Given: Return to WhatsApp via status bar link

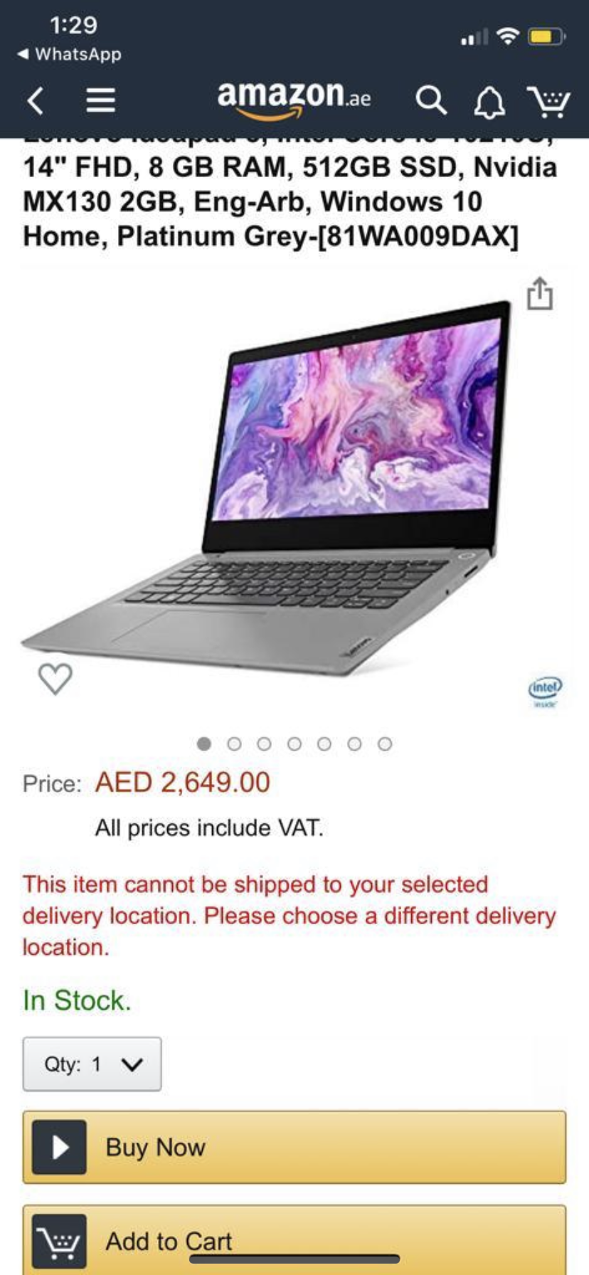Looking at the screenshot, I should 69,54.
